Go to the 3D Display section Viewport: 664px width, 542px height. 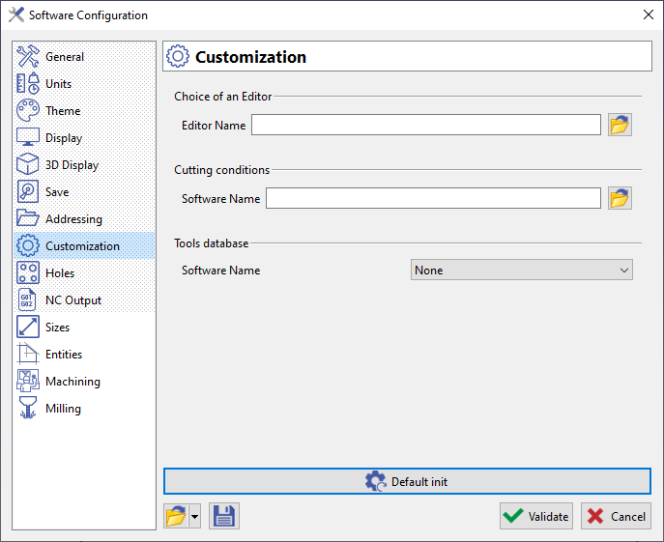tap(72, 165)
